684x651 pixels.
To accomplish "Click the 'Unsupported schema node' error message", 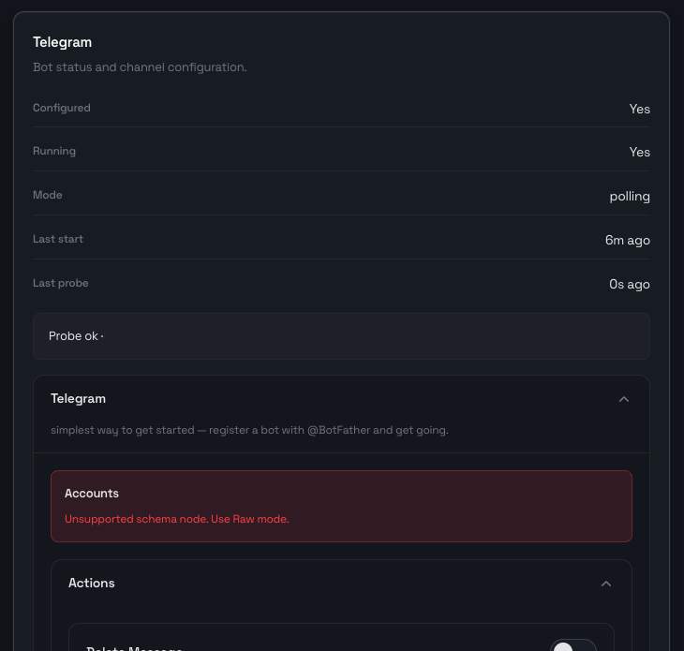I will tap(176, 519).
